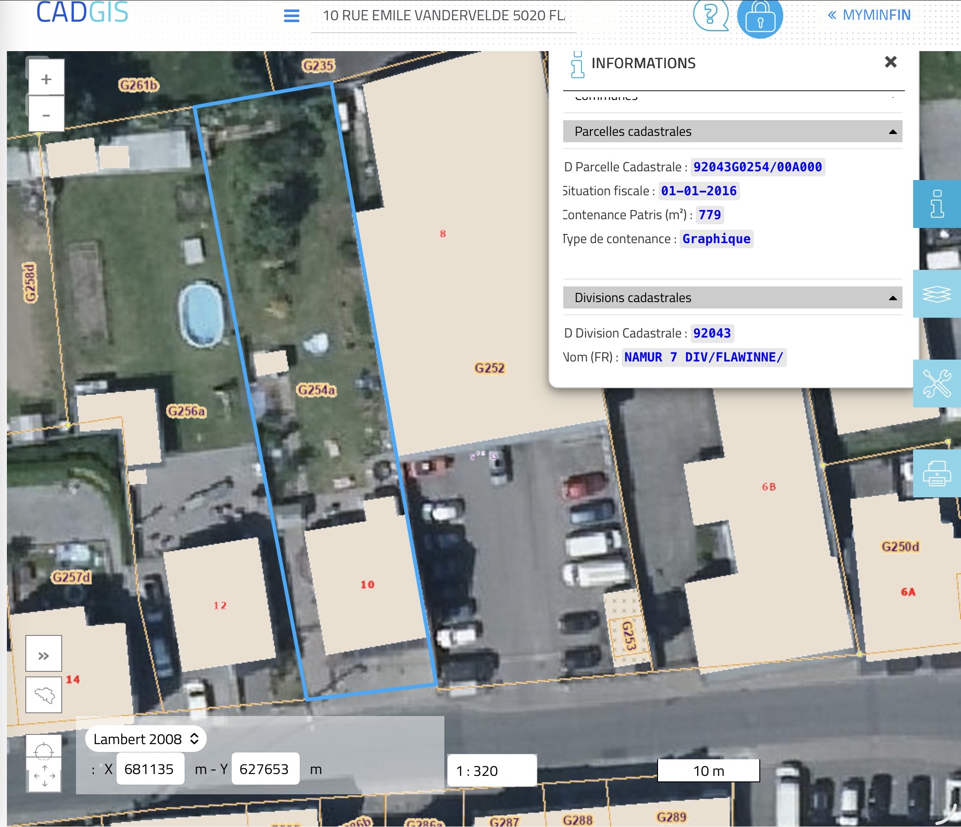Close the Informations panel
This screenshot has height=827, width=961.
tap(891, 62)
